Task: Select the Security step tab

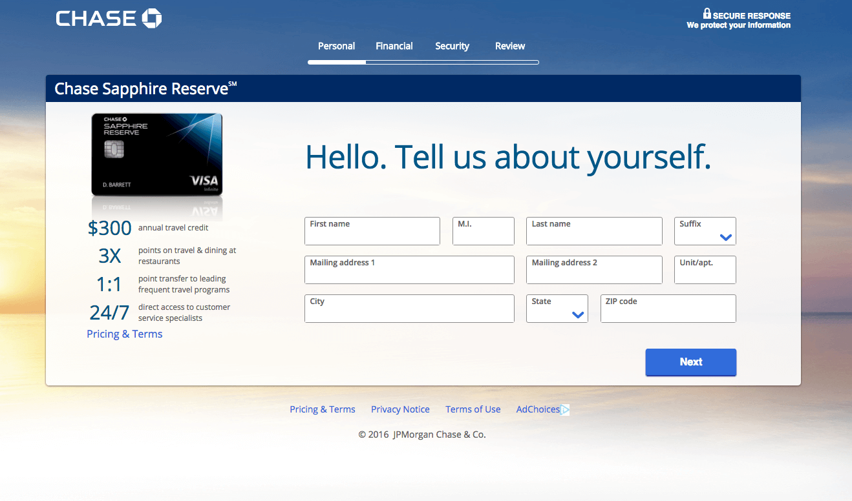Action: tap(452, 46)
